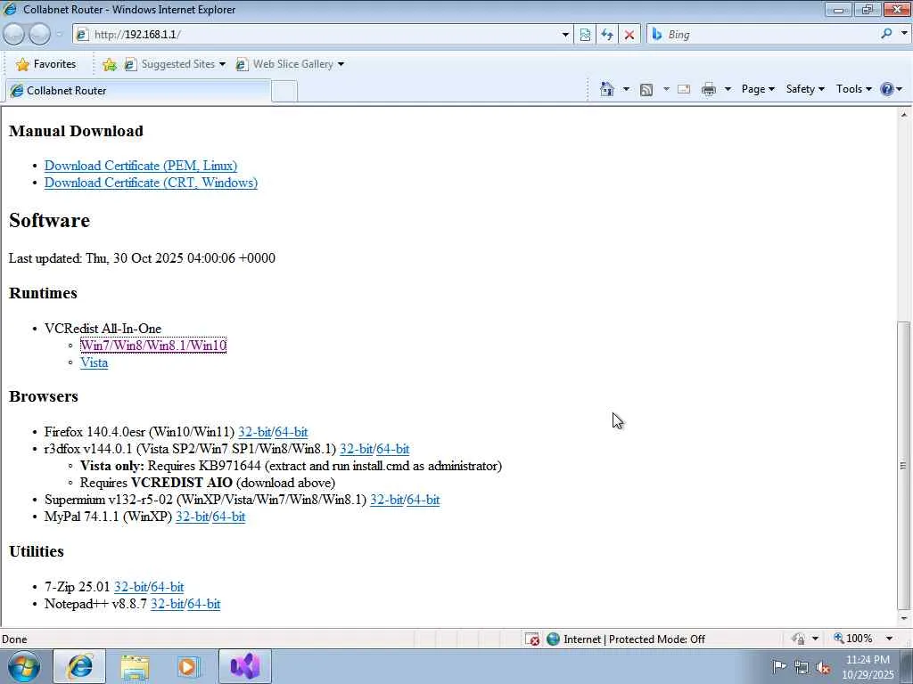Open the Print dropdown arrow
The height and width of the screenshot is (684, 913).
point(728,89)
